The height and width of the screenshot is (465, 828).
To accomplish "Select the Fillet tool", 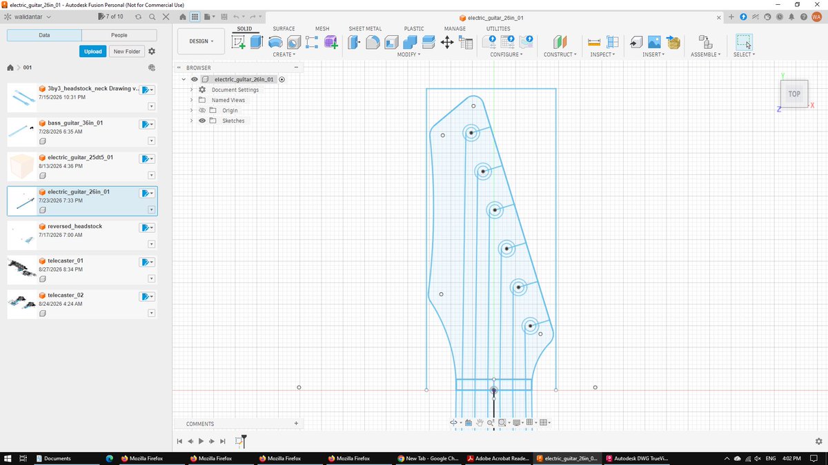I will click(x=373, y=42).
